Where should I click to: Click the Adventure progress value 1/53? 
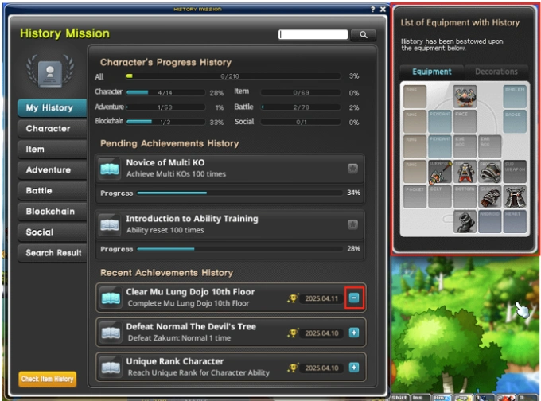[165, 107]
